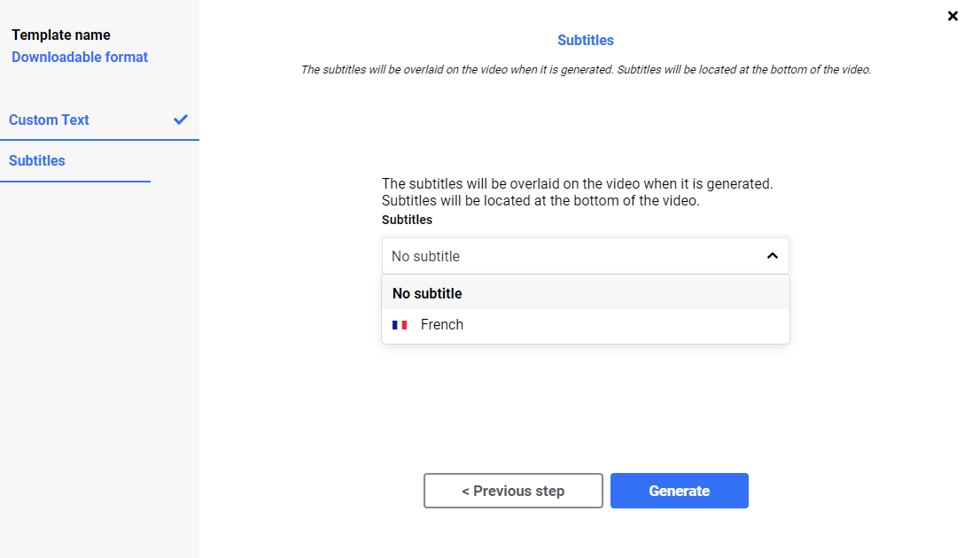Click the paragraph about subtitles being overlaid

pos(578,191)
